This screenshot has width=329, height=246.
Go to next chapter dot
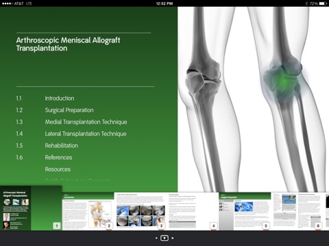click(173, 238)
